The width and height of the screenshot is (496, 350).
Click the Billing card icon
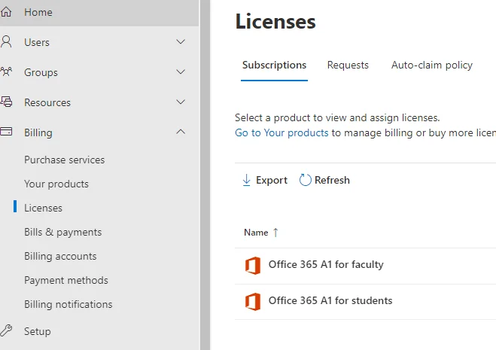click(6, 132)
